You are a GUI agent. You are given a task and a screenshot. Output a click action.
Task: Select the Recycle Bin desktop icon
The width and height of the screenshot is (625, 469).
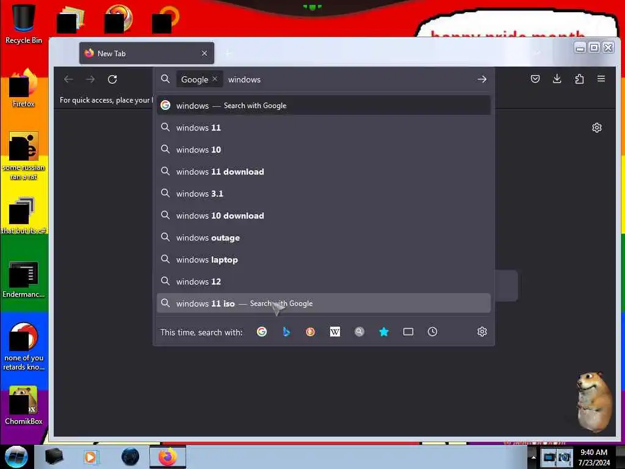click(x=24, y=24)
